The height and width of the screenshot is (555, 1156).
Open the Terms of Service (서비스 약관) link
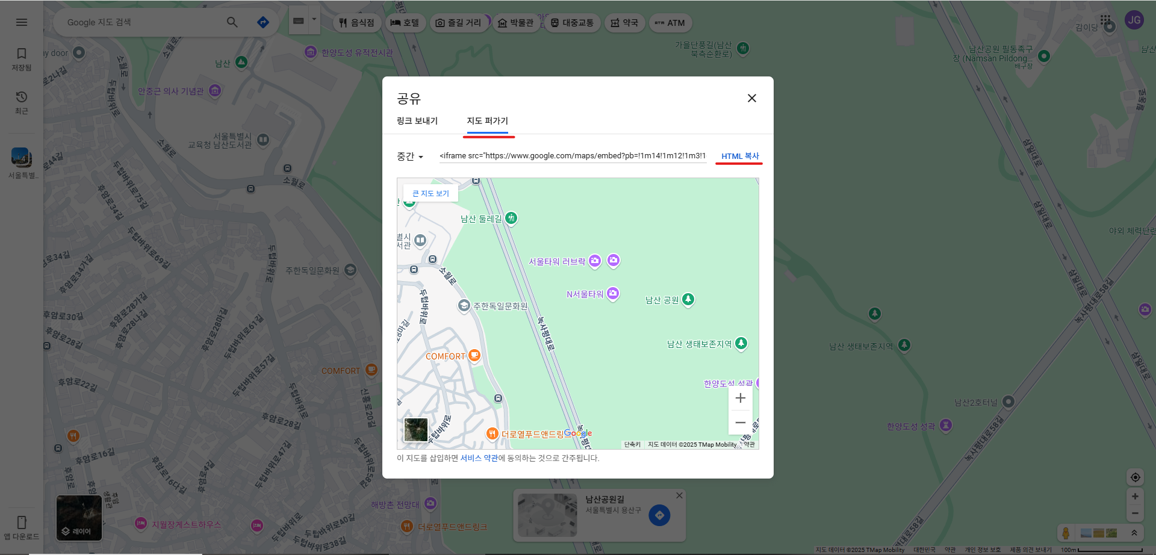pos(479,458)
